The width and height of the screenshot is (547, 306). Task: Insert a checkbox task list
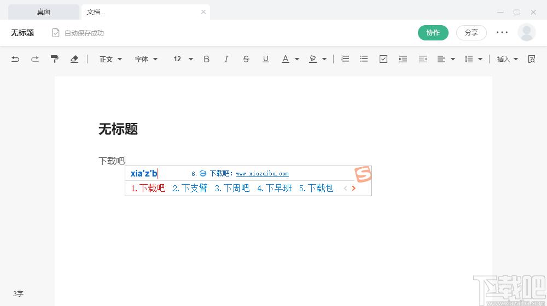pos(383,59)
